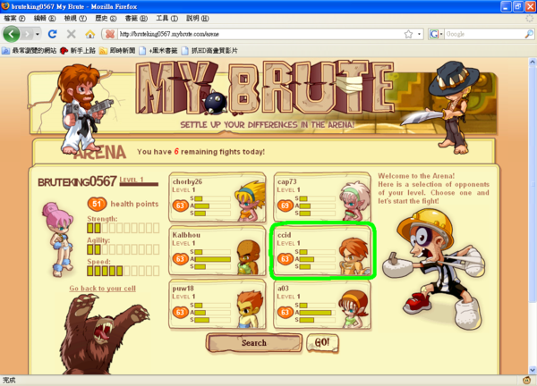Viewport: 537px width, 386px height.
Task: Open the 工具 (Tools) menu
Action: 166,18
